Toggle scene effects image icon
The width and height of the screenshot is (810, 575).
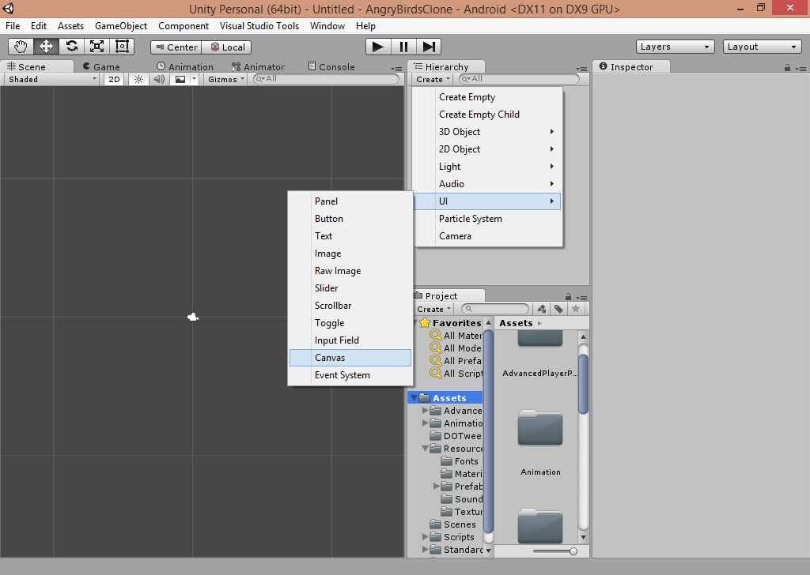click(x=180, y=80)
